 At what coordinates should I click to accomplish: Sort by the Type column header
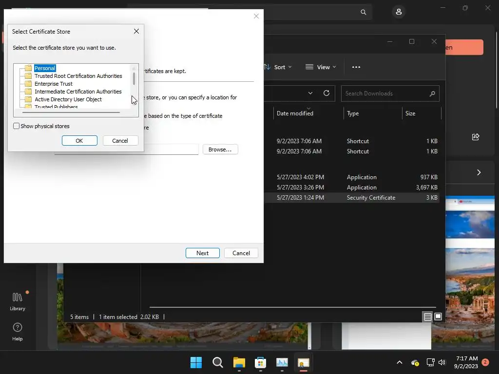pyautogui.click(x=353, y=113)
